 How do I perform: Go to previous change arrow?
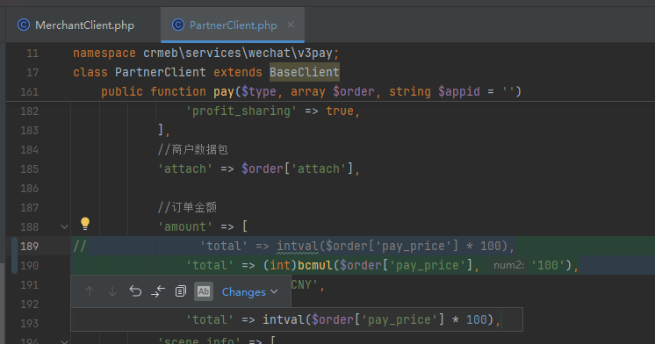(90, 291)
